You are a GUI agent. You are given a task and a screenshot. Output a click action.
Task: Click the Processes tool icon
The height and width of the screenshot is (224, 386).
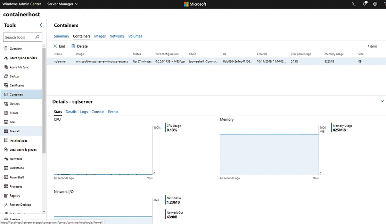(6, 186)
